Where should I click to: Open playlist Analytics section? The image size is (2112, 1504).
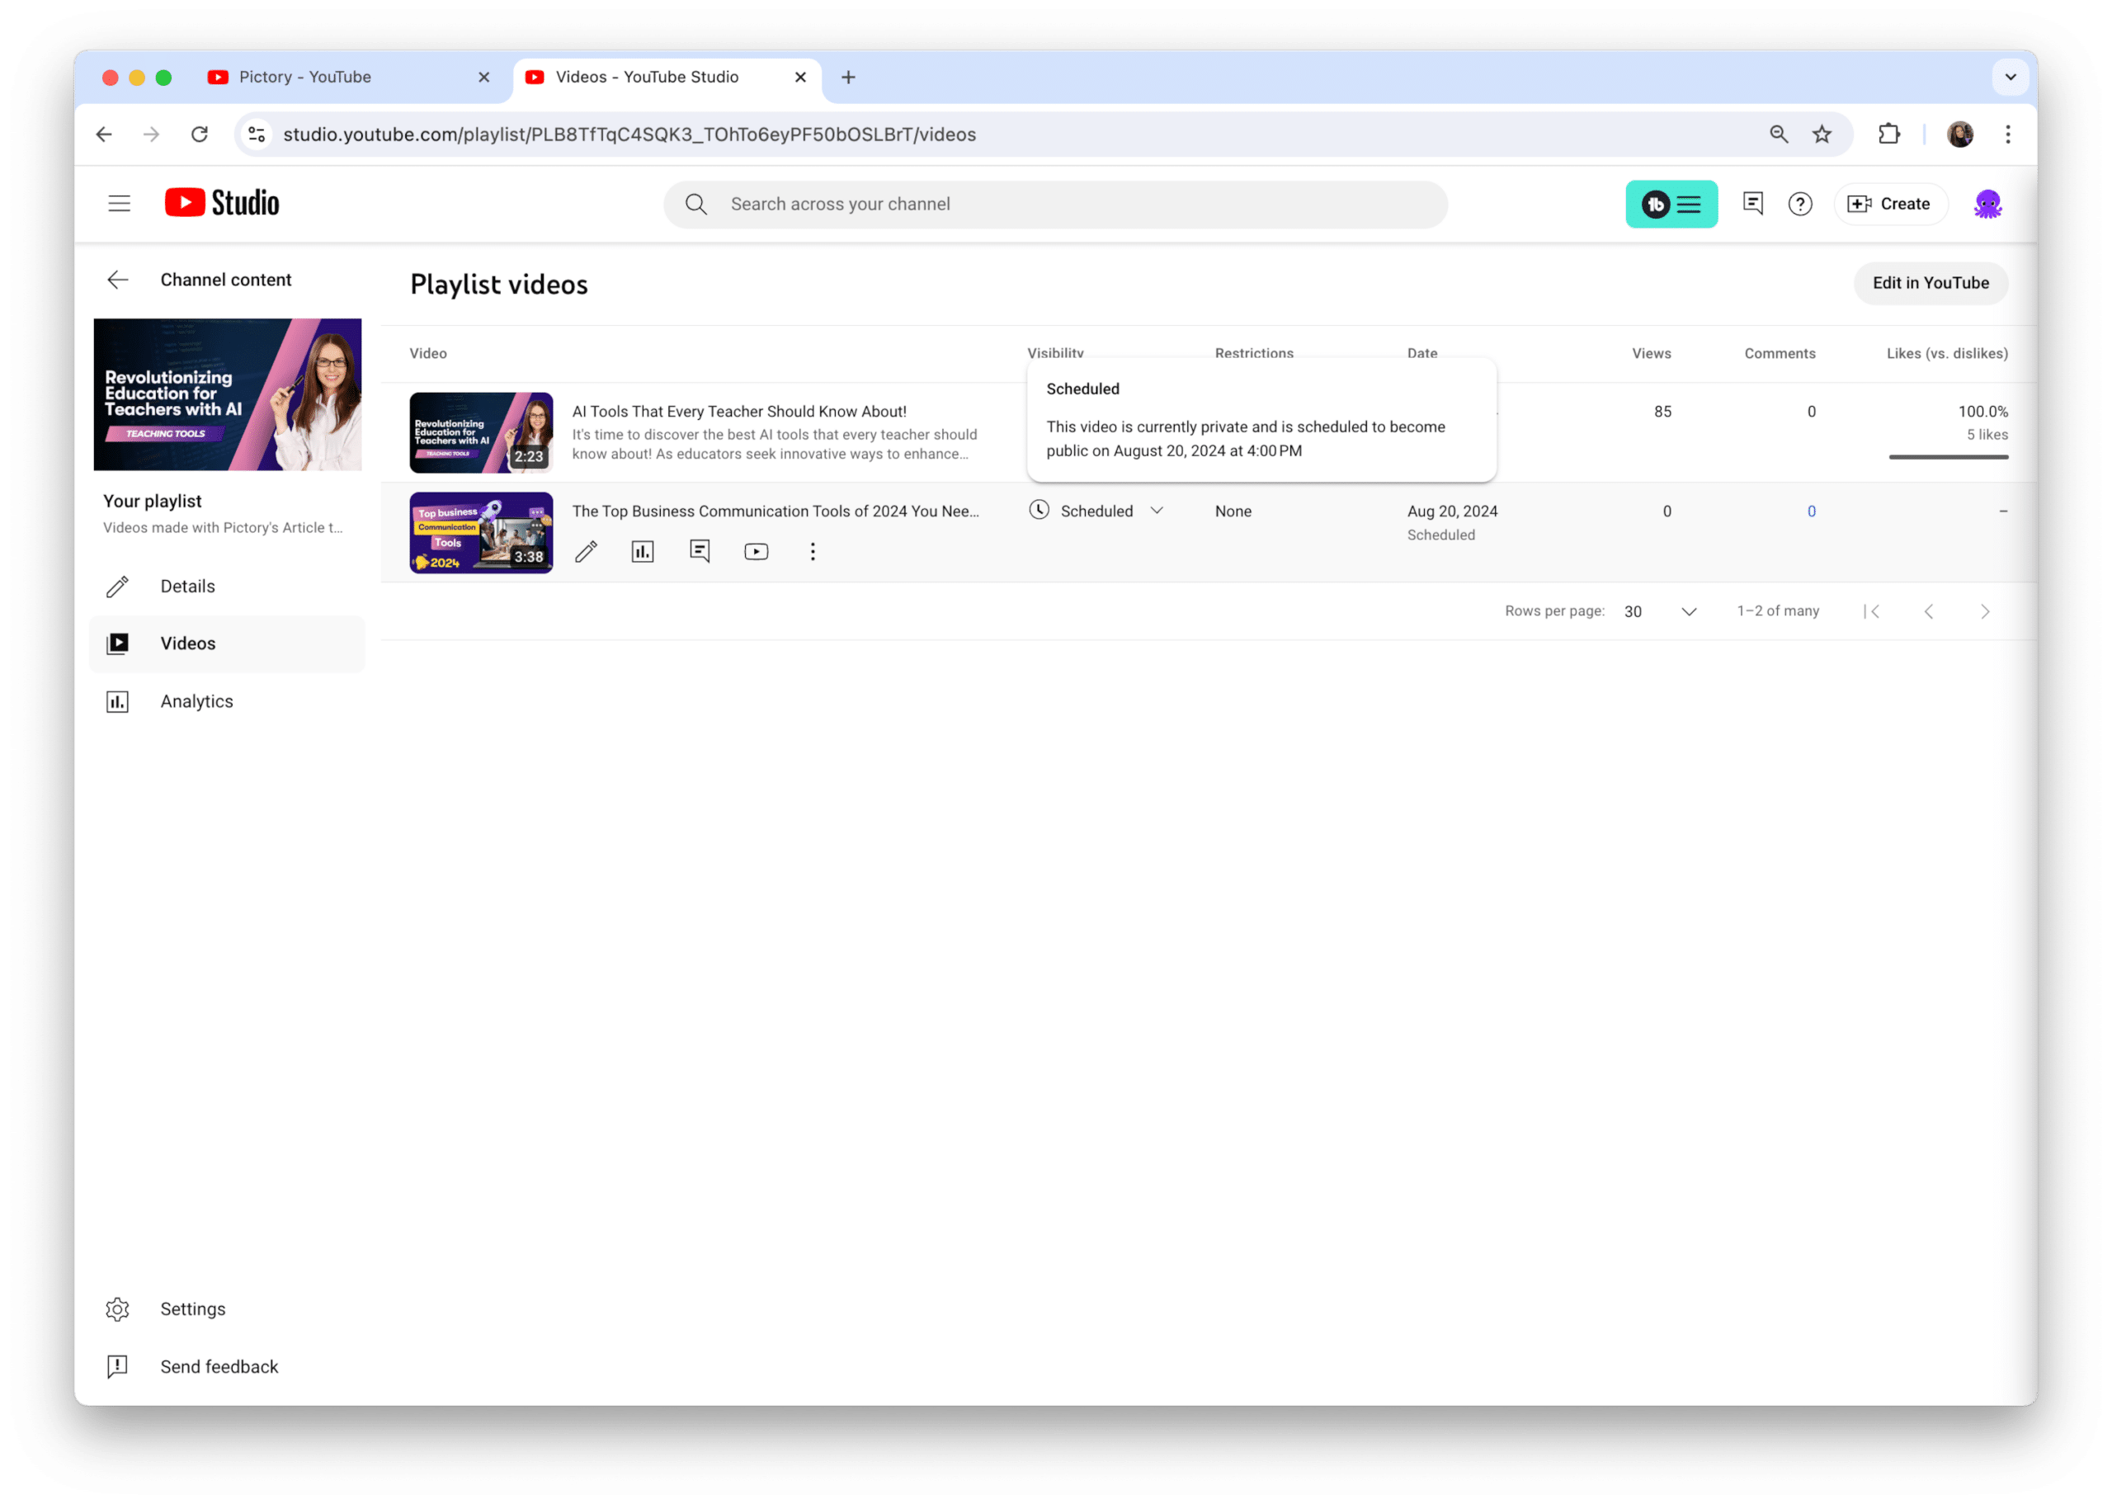pos(227,701)
